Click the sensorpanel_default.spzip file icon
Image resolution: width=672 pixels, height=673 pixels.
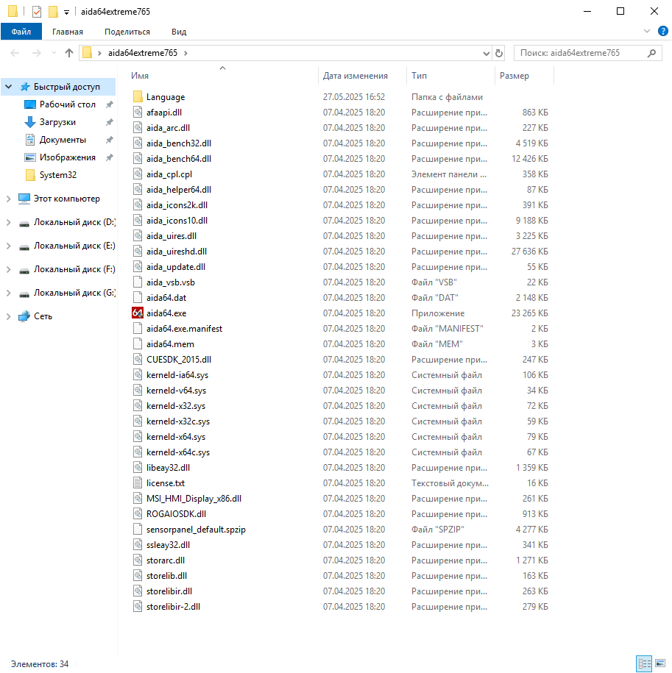[138, 530]
